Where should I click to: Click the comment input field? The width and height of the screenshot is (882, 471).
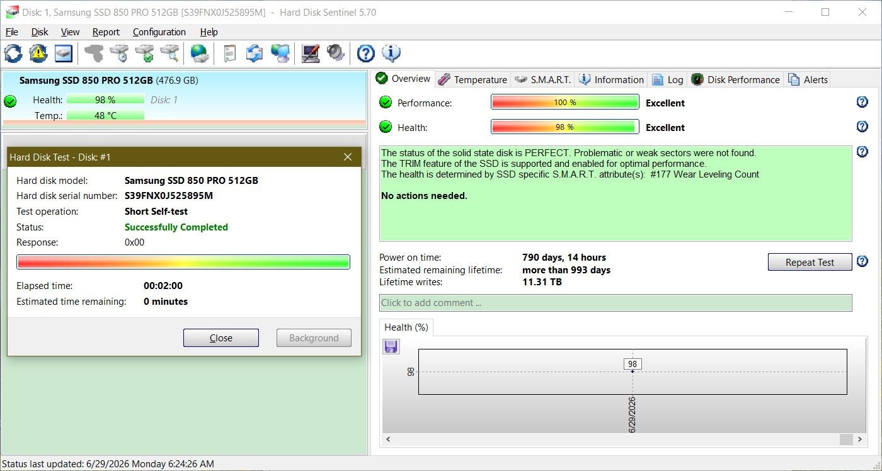tap(616, 303)
